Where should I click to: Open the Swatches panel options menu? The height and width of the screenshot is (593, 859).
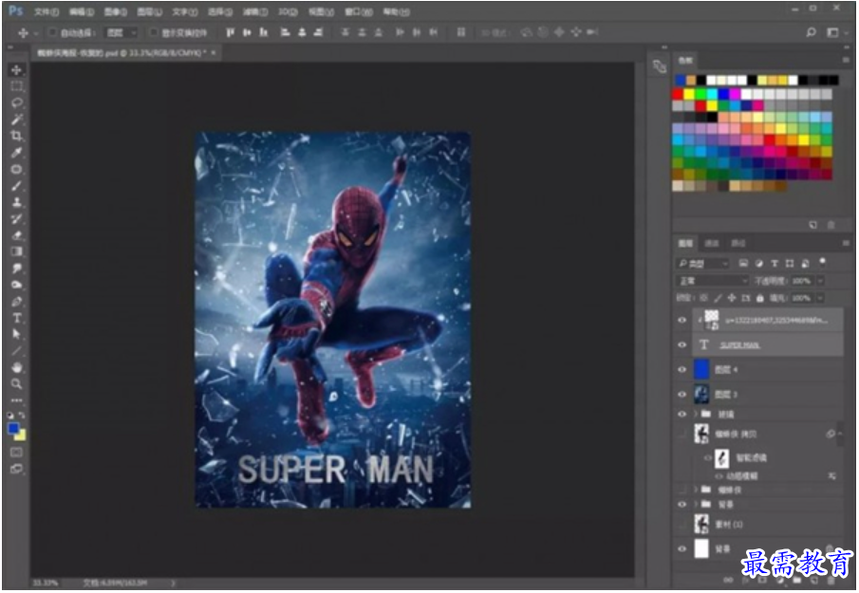[846, 60]
